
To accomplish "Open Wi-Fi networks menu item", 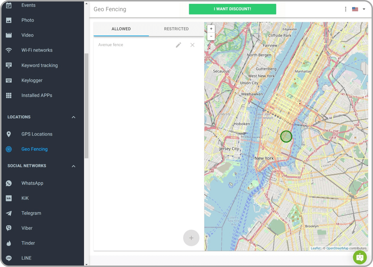I will tap(37, 50).
